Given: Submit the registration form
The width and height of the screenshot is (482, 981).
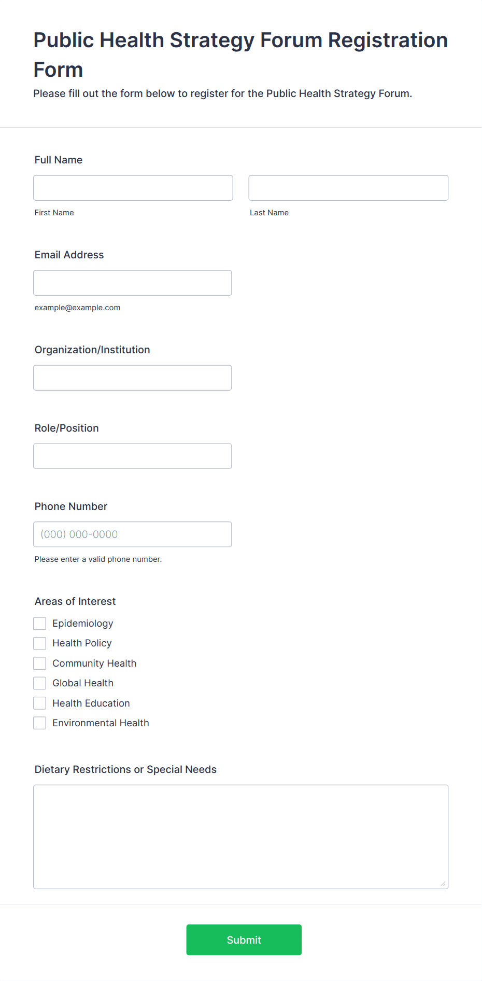Looking at the screenshot, I should 244,939.
